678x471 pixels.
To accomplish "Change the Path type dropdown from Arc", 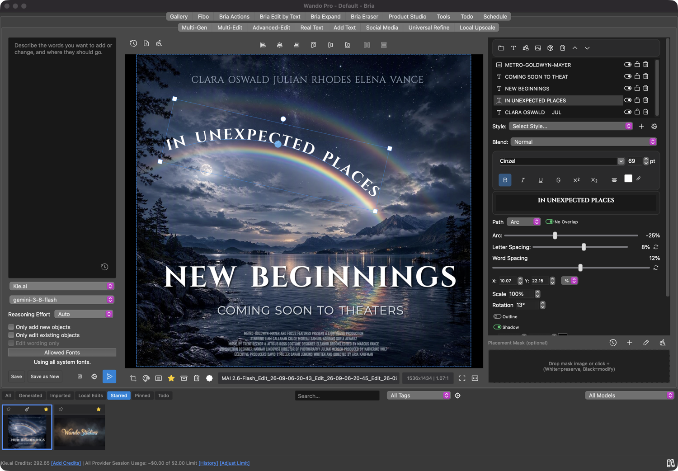I will [x=523, y=222].
